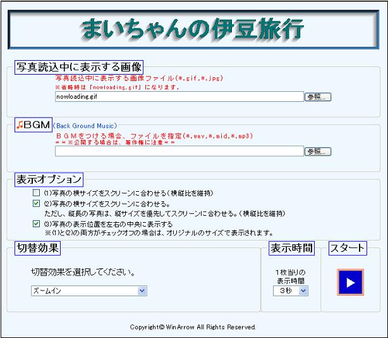Click 参照 button beside nowloading.gif field

point(318,97)
